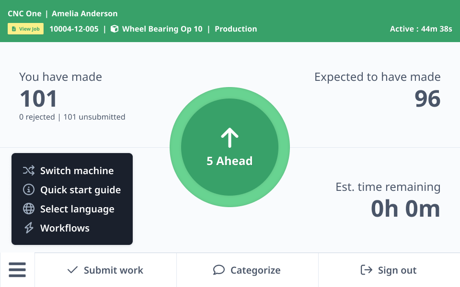Click the globe icon for Select language

(x=29, y=209)
